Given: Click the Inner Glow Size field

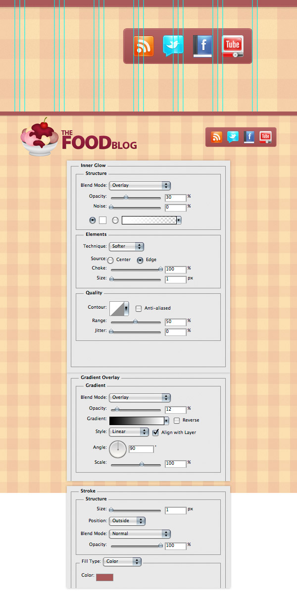Looking at the screenshot, I should tap(176, 279).
